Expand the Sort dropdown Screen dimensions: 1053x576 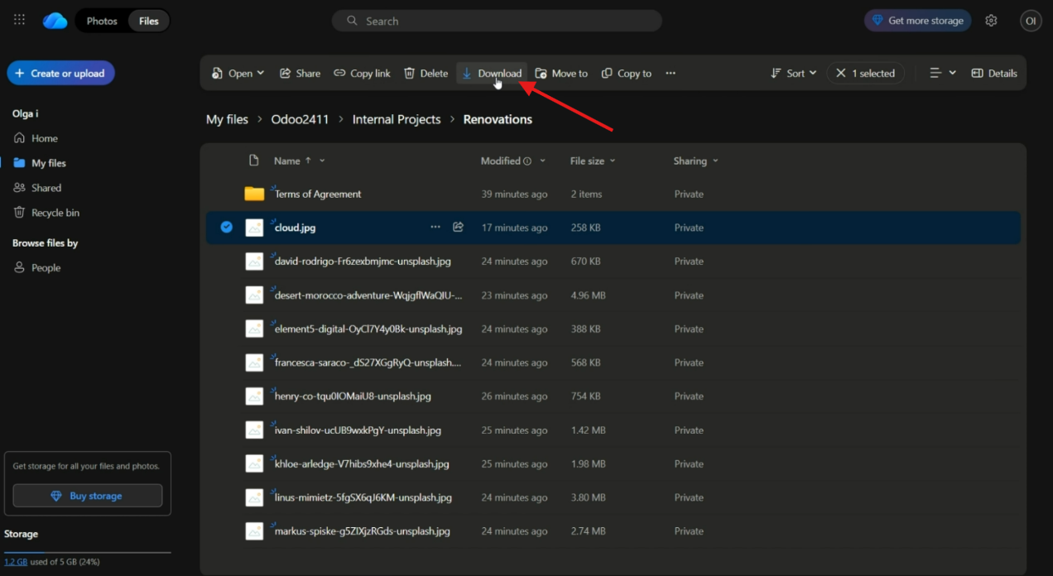(793, 74)
